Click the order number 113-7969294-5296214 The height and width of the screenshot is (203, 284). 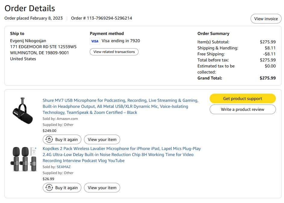(109, 18)
